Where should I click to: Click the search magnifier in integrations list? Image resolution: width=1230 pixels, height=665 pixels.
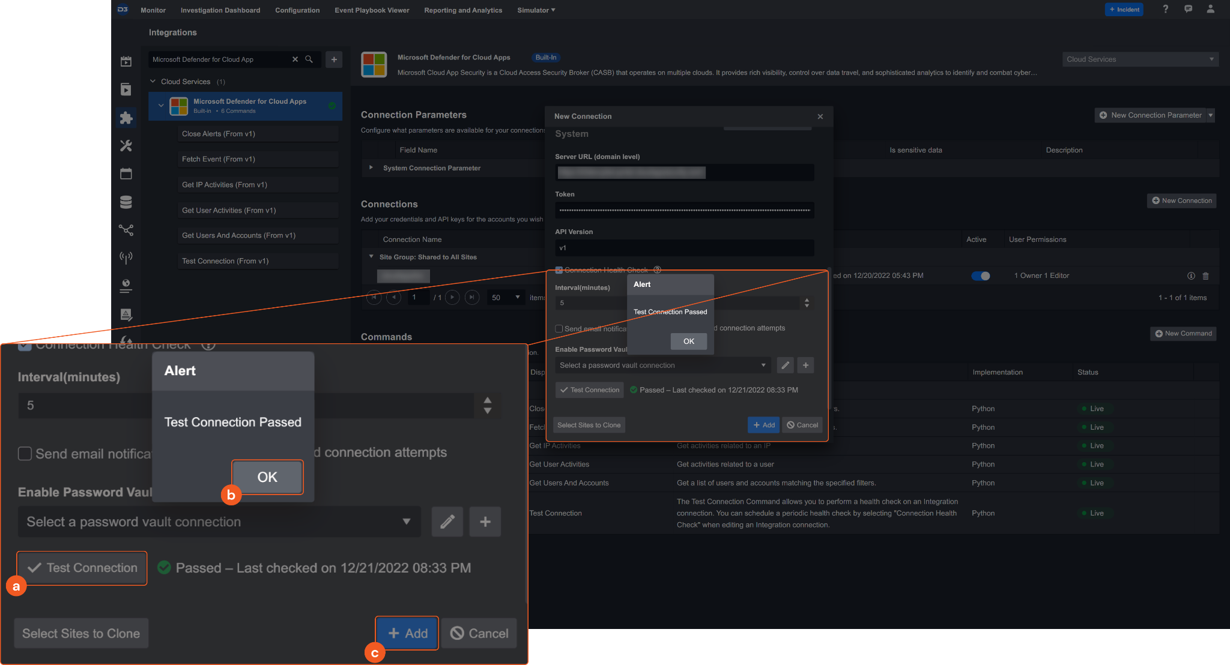point(309,59)
